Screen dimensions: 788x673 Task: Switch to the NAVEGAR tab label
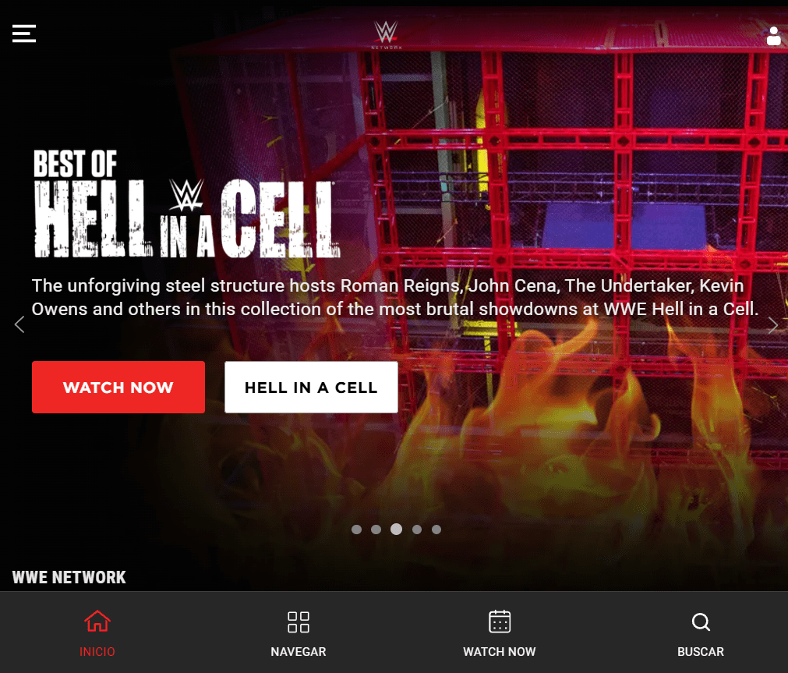[299, 652]
